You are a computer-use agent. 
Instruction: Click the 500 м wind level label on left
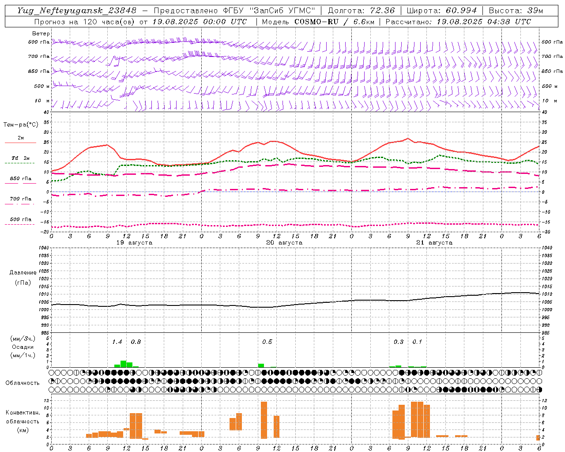point(42,86)
